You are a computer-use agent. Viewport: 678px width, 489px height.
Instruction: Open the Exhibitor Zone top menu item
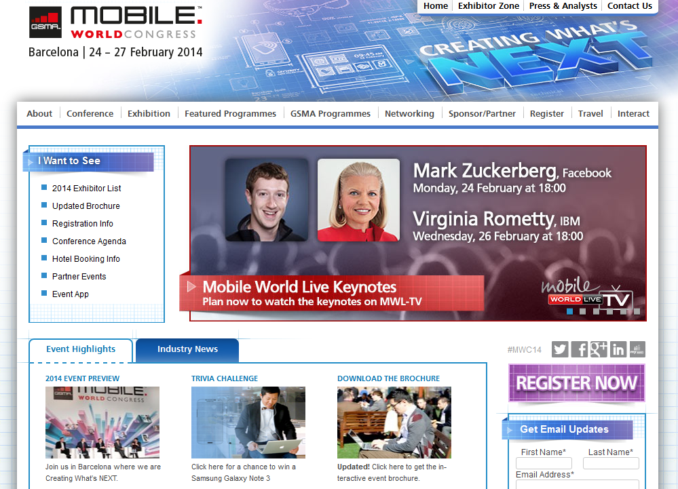click(x=489, y=6)
